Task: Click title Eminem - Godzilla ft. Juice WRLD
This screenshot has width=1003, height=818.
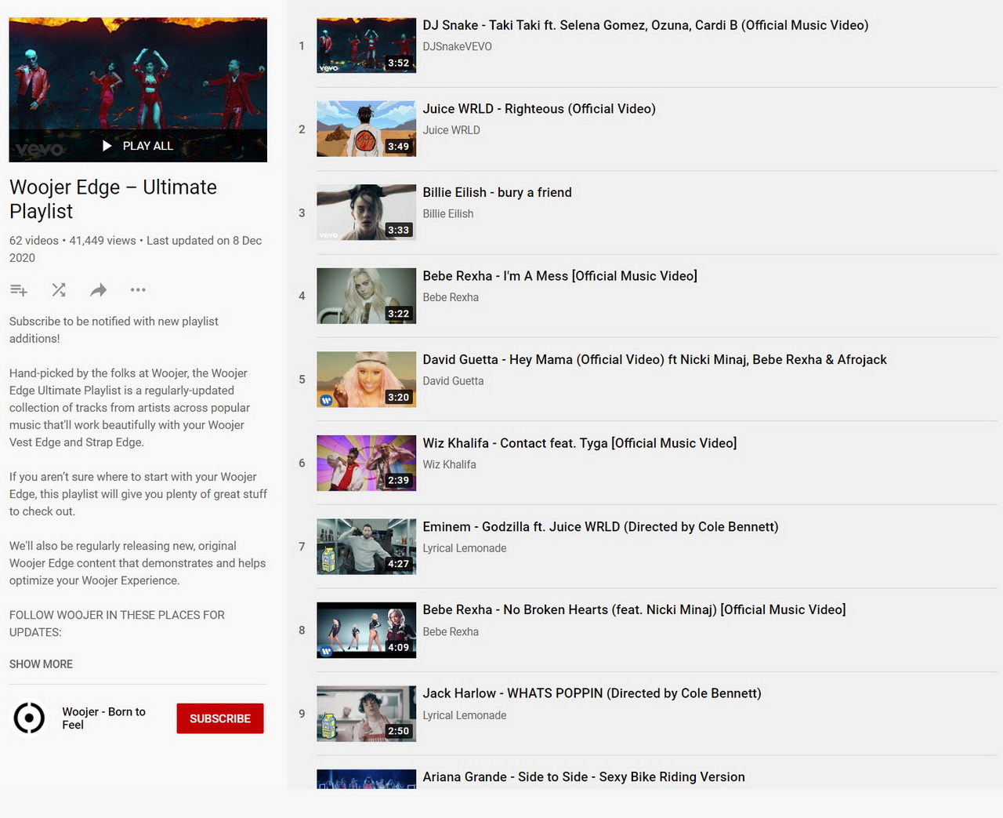Action: coord(601,527)
